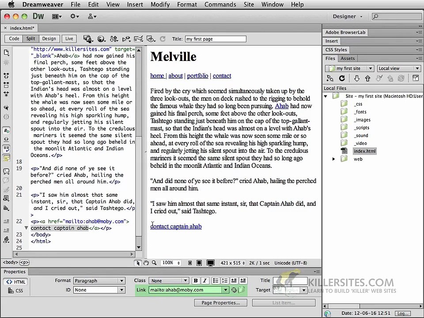Image resolution: width=424 pixels, height=318 pixels.
Task: Click the Refresh design view icon
Action: click(x=163, y=39)
